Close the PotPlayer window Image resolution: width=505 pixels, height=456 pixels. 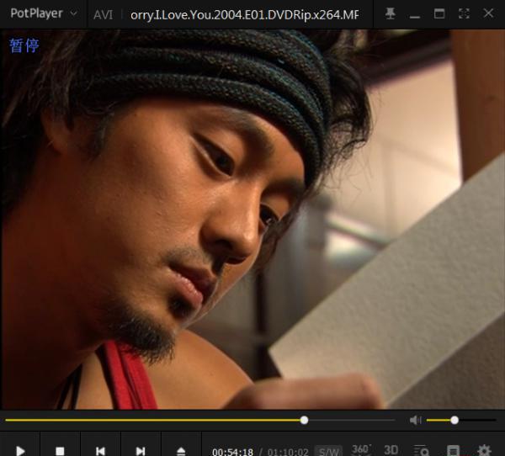click(x=488, y=13)
